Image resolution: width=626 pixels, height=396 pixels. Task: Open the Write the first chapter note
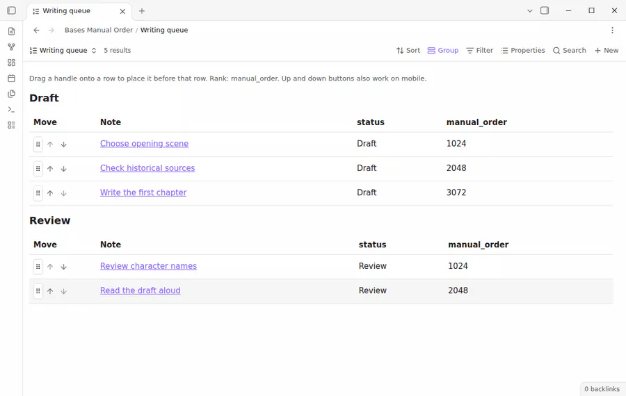tap(143, 192)
